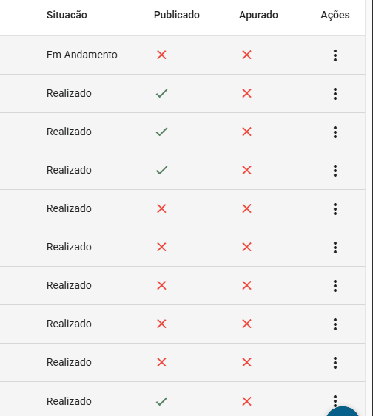Open three-dot menu in fifth Realizado row
Image resolution: width=373 pixels, height=416 pixels.
(335, 248)
